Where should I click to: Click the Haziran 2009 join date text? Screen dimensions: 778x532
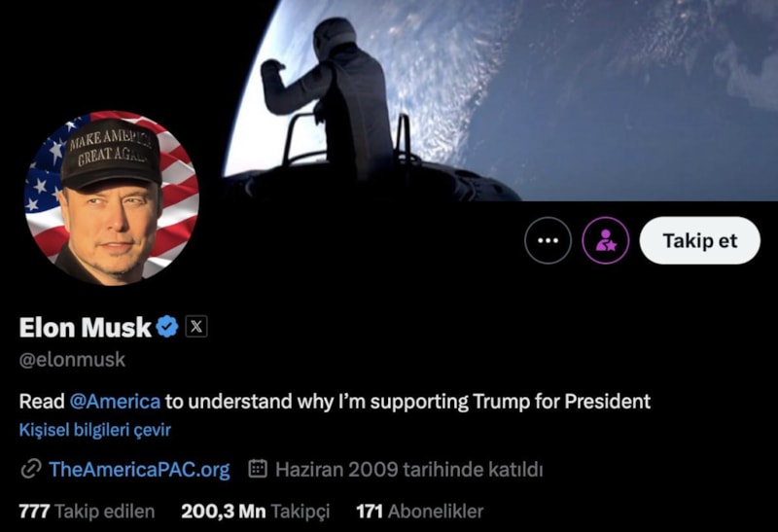click(408, 469)
